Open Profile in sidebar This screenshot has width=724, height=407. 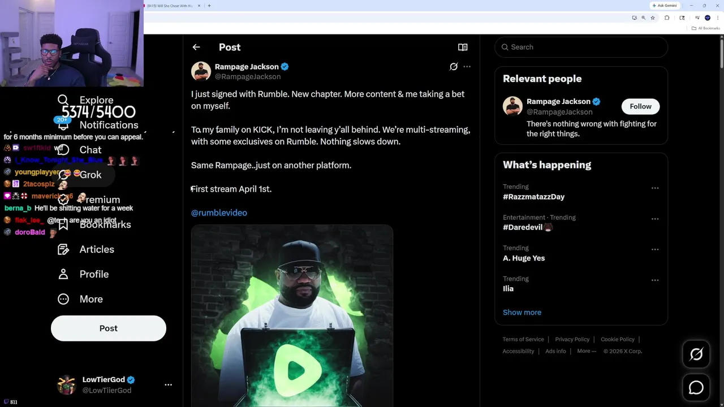(84, 274)
